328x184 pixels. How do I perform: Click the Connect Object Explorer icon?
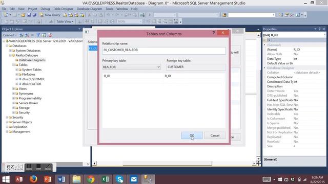[22, 35]
